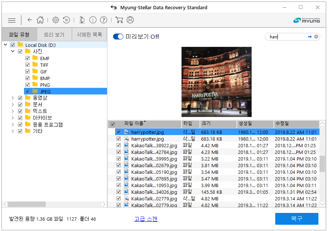Select the EMF folder

(x=45, y=58)
